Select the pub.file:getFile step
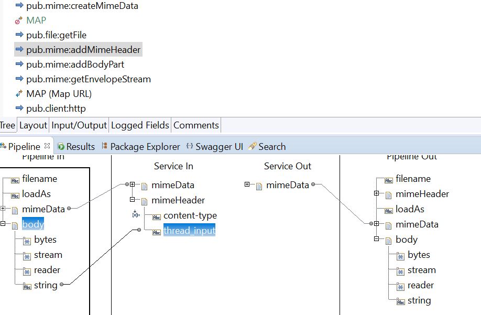 click(x=57, y=35)
